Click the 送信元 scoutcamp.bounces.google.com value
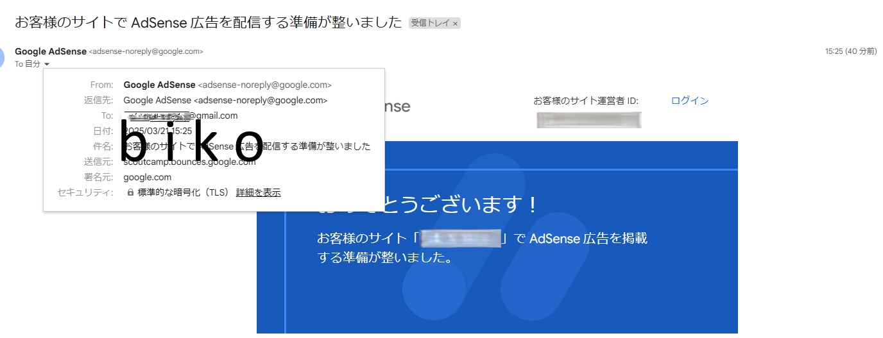The width and height of the screenshot is (883, 338). pyautogui.click(x=189, y=162)
